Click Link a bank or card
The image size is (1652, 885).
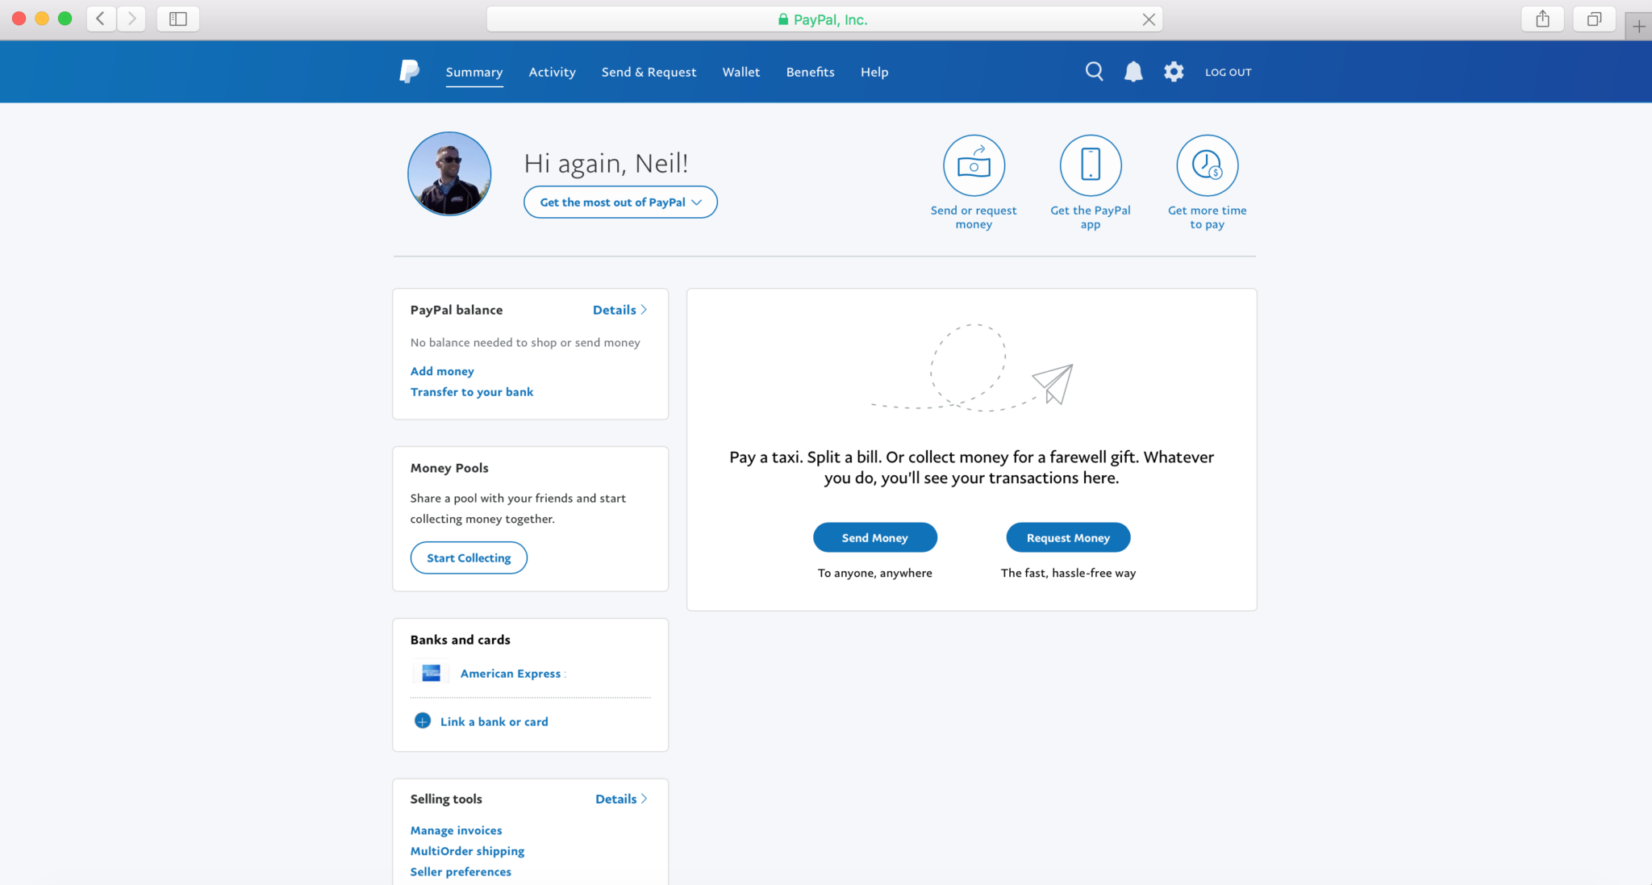(494, 722)
